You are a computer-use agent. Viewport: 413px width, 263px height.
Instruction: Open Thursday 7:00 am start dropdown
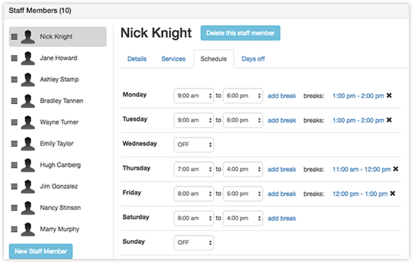193,169
